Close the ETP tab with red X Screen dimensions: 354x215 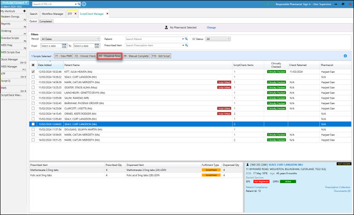coord(75,14)
